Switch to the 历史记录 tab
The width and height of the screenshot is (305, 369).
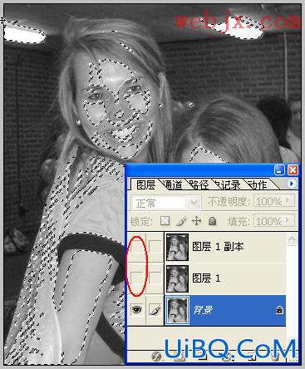227,184
